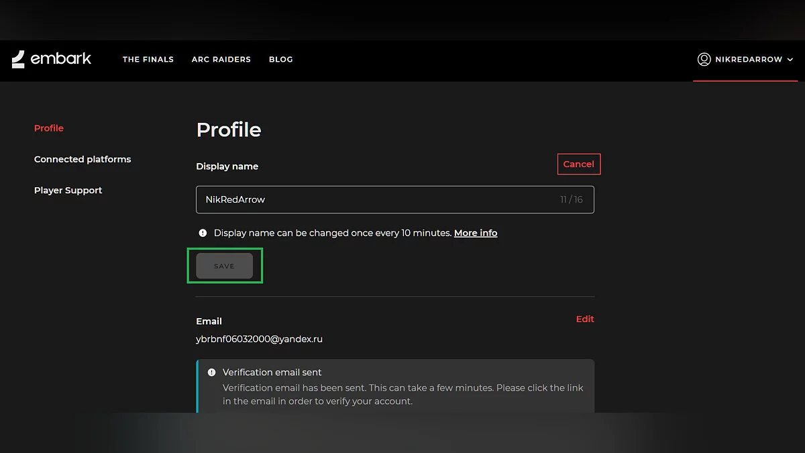The image size is (805, 453).
Task: Follow the More info link
Action: [x=476, y=233]
